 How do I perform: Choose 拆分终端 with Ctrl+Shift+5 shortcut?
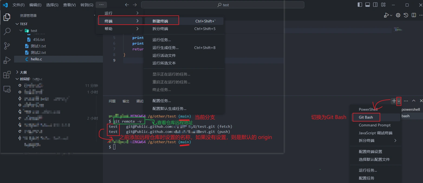pos(184,29)
